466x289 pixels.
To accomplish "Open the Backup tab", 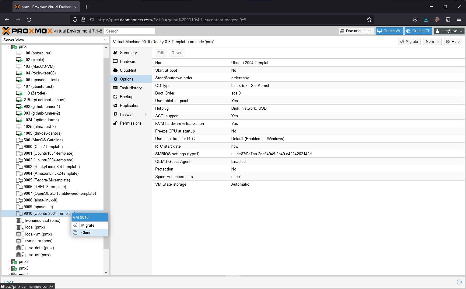I will (131, 97).
